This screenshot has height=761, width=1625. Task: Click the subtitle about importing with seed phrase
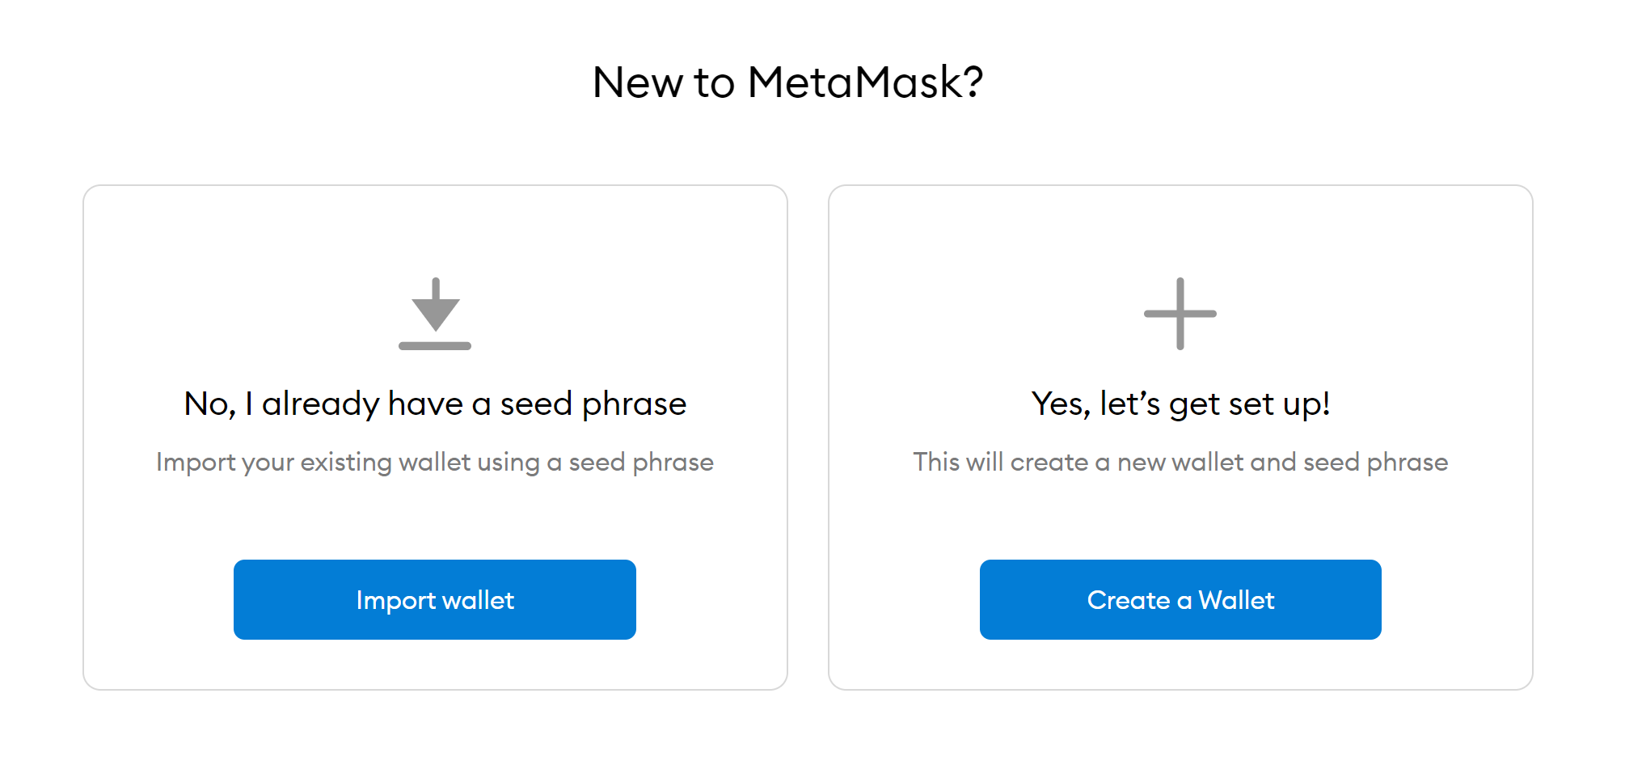435,462
